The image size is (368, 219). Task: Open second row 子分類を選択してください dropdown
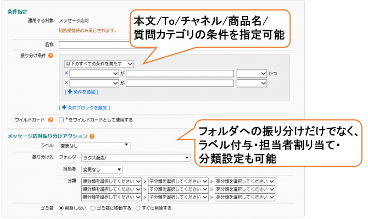point(179,189)
